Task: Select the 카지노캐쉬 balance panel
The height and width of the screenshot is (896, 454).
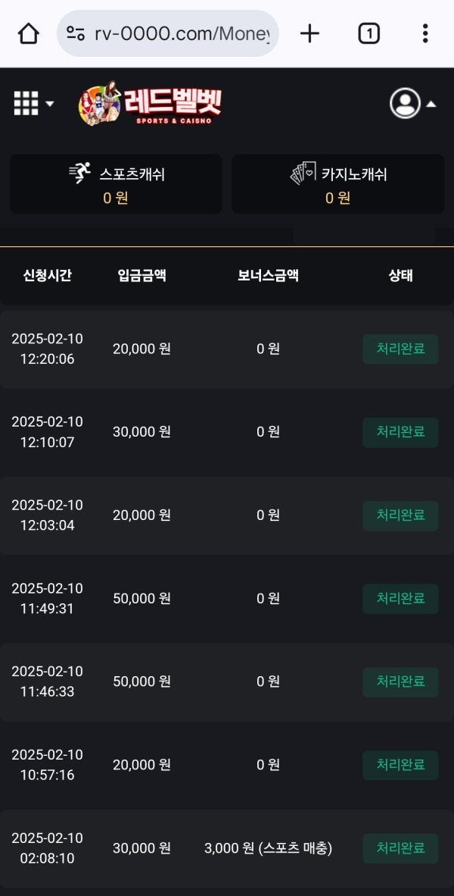Action: (337, 184)
